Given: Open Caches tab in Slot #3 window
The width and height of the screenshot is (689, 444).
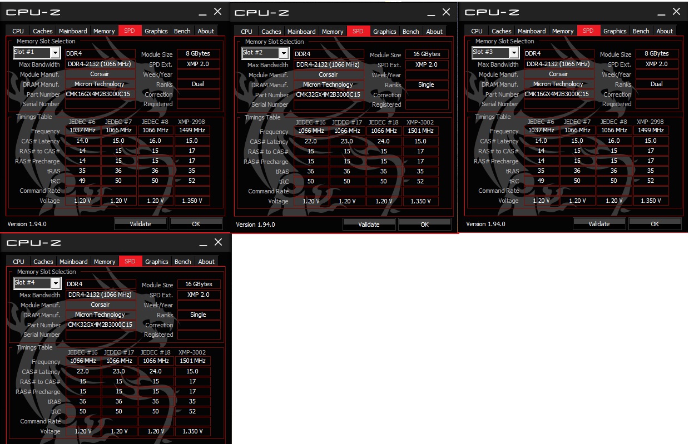Looking at the screenshot, I should click(502, 31).
